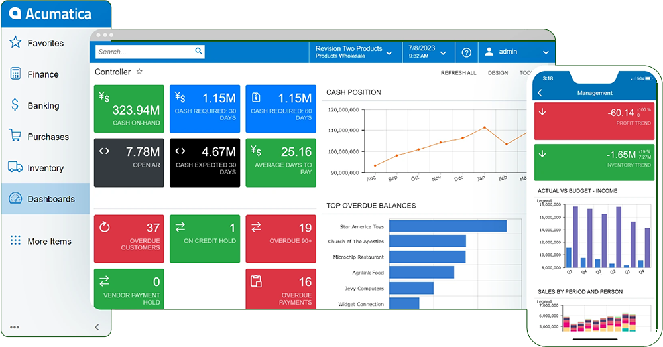The height and width of the screenshot is (347, 663).
Task: Click the admin user avatar icon
Action: click(x=489, y=52)
